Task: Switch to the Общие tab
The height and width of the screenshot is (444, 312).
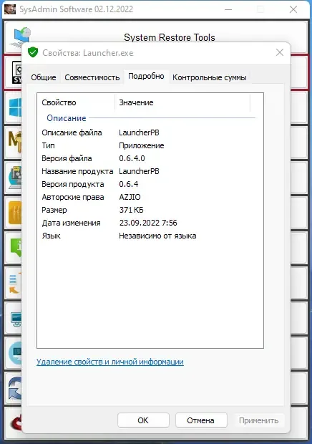Action: point(44,77)
